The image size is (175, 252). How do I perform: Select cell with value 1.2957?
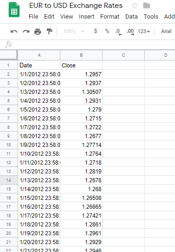pos(81,74)
